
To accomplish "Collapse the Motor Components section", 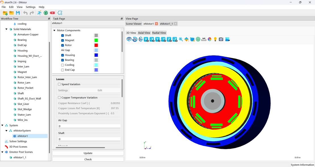I will [54, 30].
